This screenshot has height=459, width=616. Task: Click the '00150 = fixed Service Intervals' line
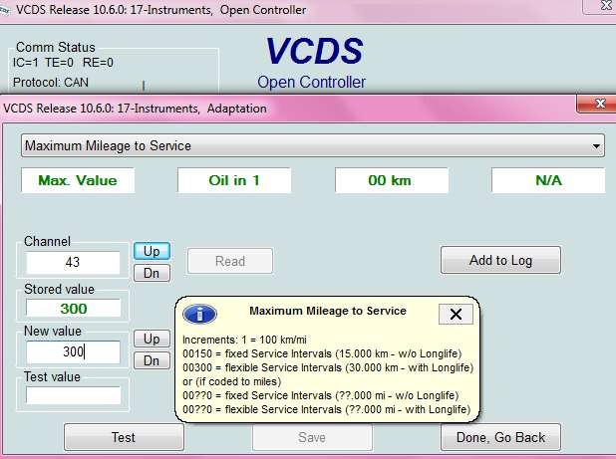pos(322,353)
